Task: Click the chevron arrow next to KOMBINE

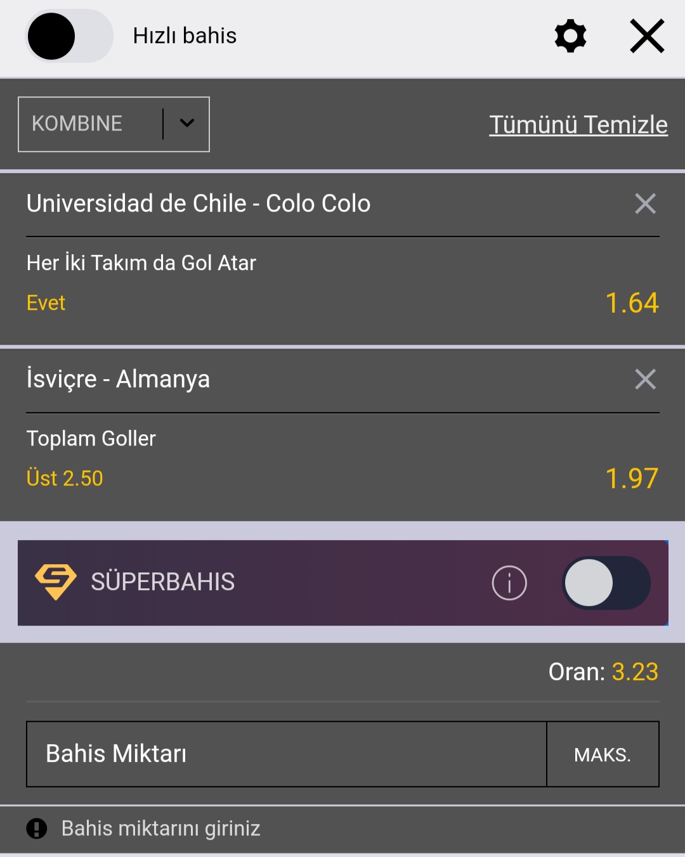Action: (186, 124)
